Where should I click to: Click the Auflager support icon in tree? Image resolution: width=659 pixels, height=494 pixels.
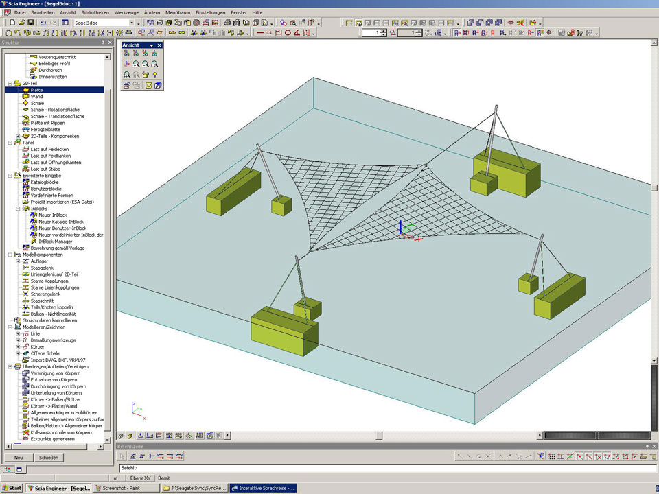click(26, 261)
